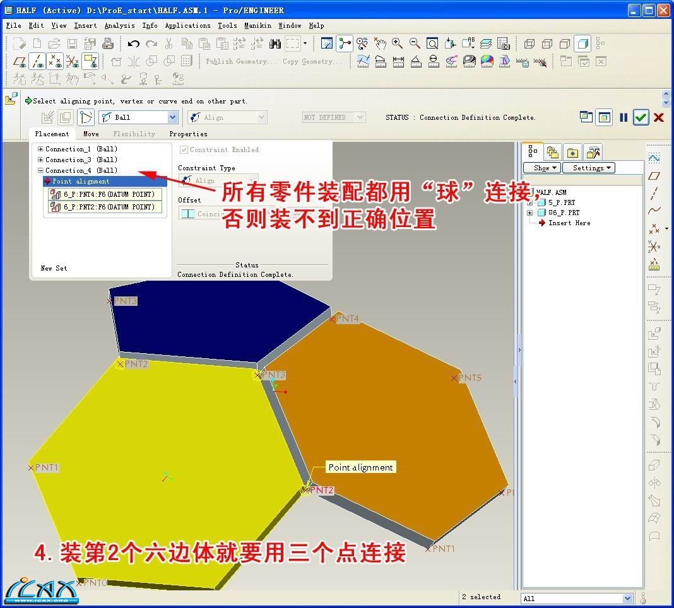Toggle coordinate systems display
The width and height of the screenshot is (674, 608).
[73, 62]
